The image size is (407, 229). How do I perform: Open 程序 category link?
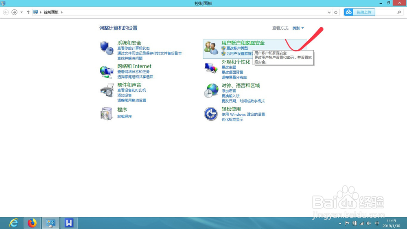pos(122,110)
